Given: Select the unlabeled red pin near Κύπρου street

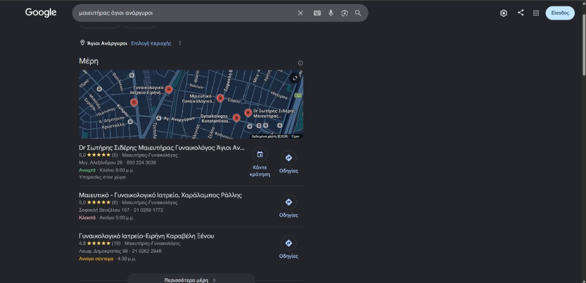Looking at the screenshot, I should click(x=134, y=102).
